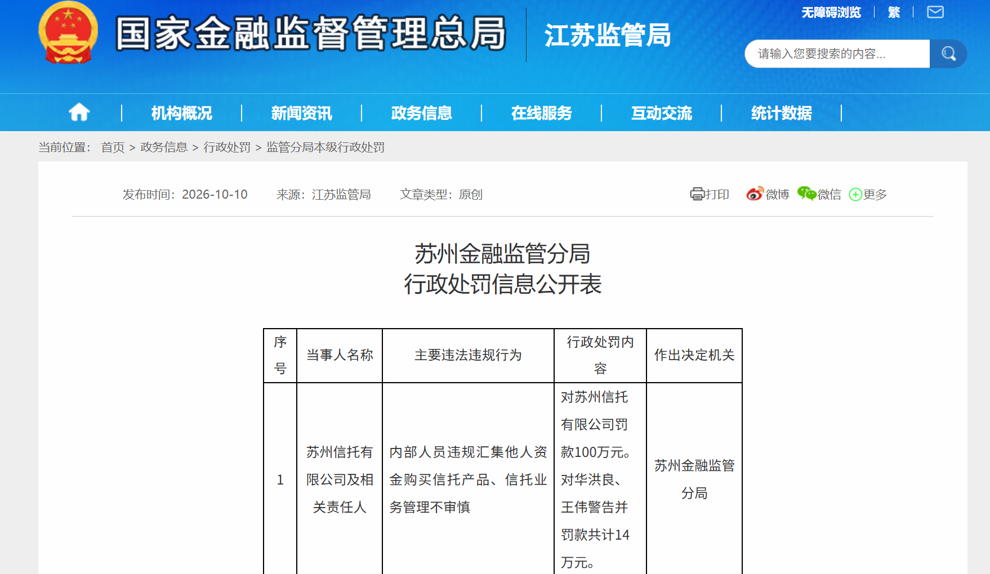The width and height of the screenshot is (990, 574).
Task: Open the 互动交流 menu
Action: point(661,113)
